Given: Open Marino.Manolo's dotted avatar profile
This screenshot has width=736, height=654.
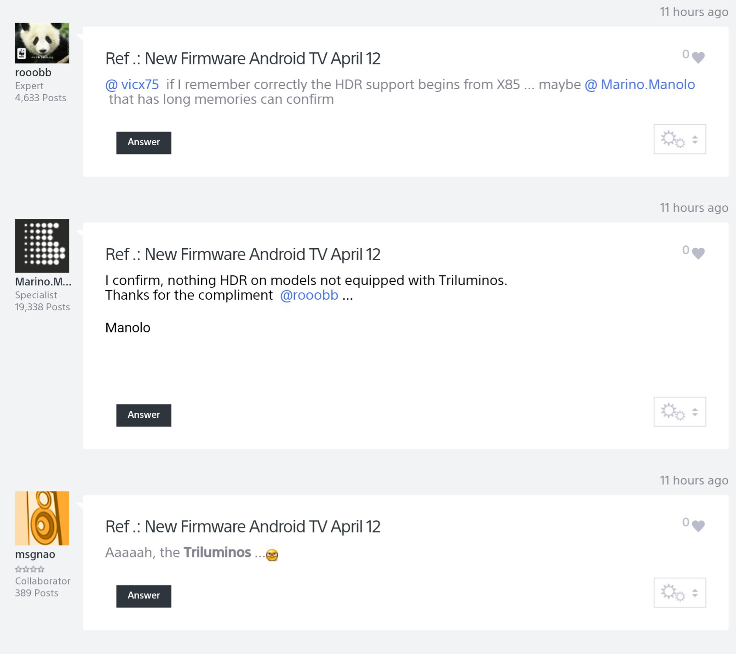Looking at the screenshot, I should click(42, 245).
